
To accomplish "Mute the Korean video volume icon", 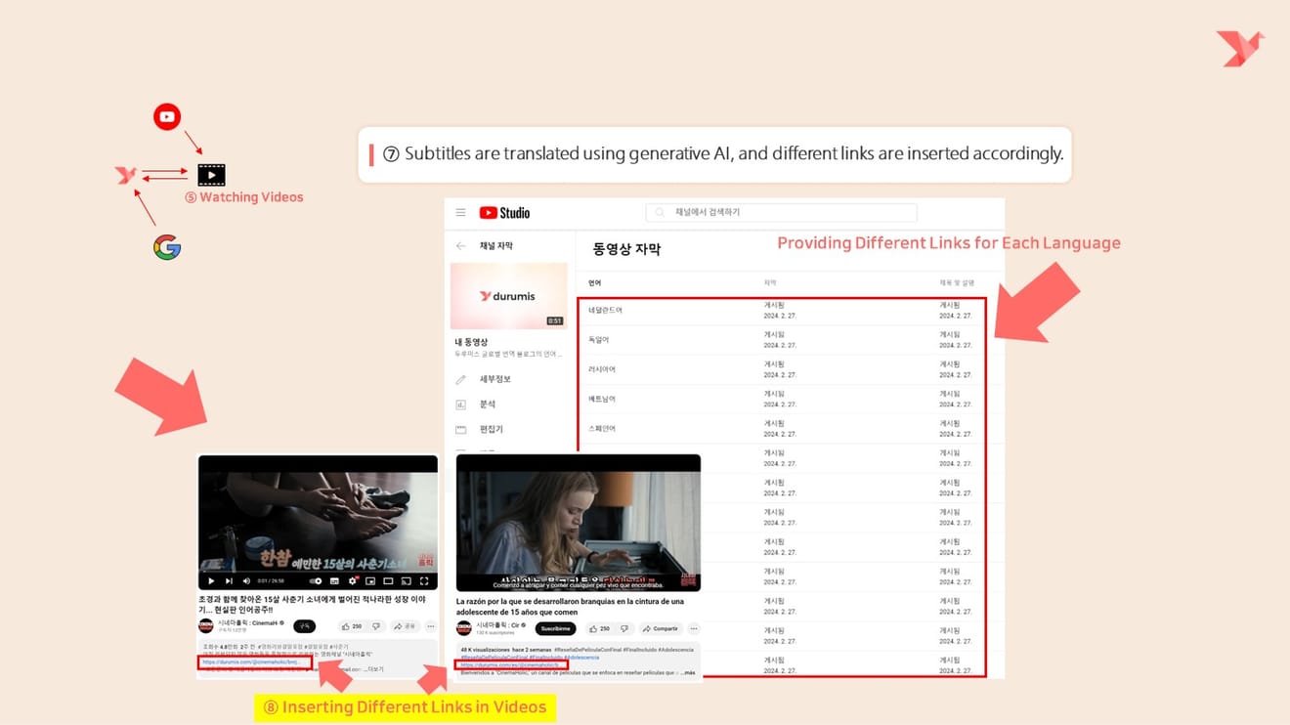I will [x=246, y=581].
